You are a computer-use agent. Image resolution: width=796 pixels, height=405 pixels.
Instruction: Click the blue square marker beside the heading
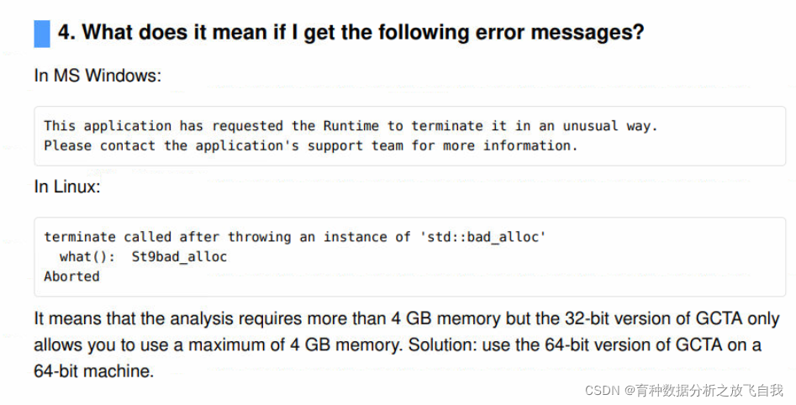[x=42, y=34]
